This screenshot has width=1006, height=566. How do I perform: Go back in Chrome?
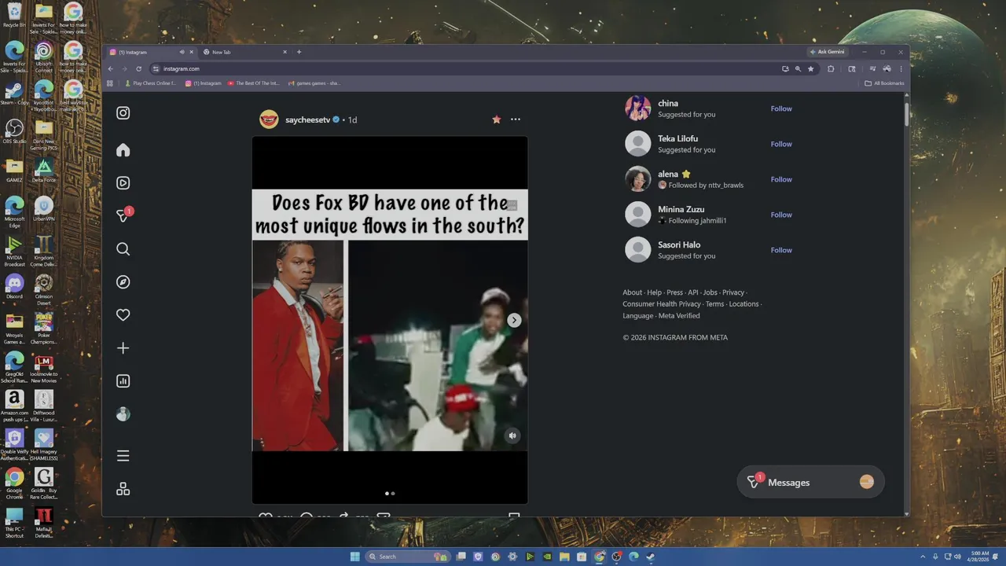pos(111,68)
